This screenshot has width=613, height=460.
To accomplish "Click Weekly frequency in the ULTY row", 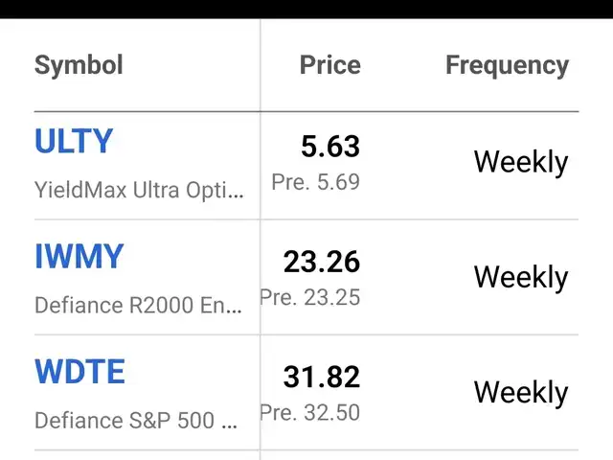I will point(520,162).
